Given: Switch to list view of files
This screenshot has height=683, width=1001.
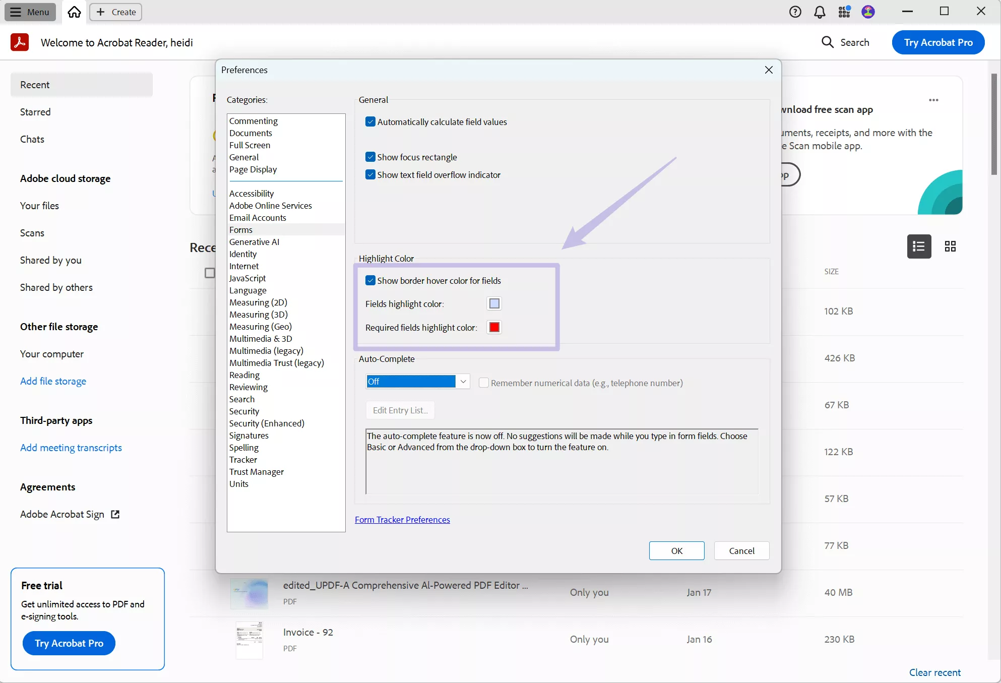Looking at the screenshot, I should (919, 246).
